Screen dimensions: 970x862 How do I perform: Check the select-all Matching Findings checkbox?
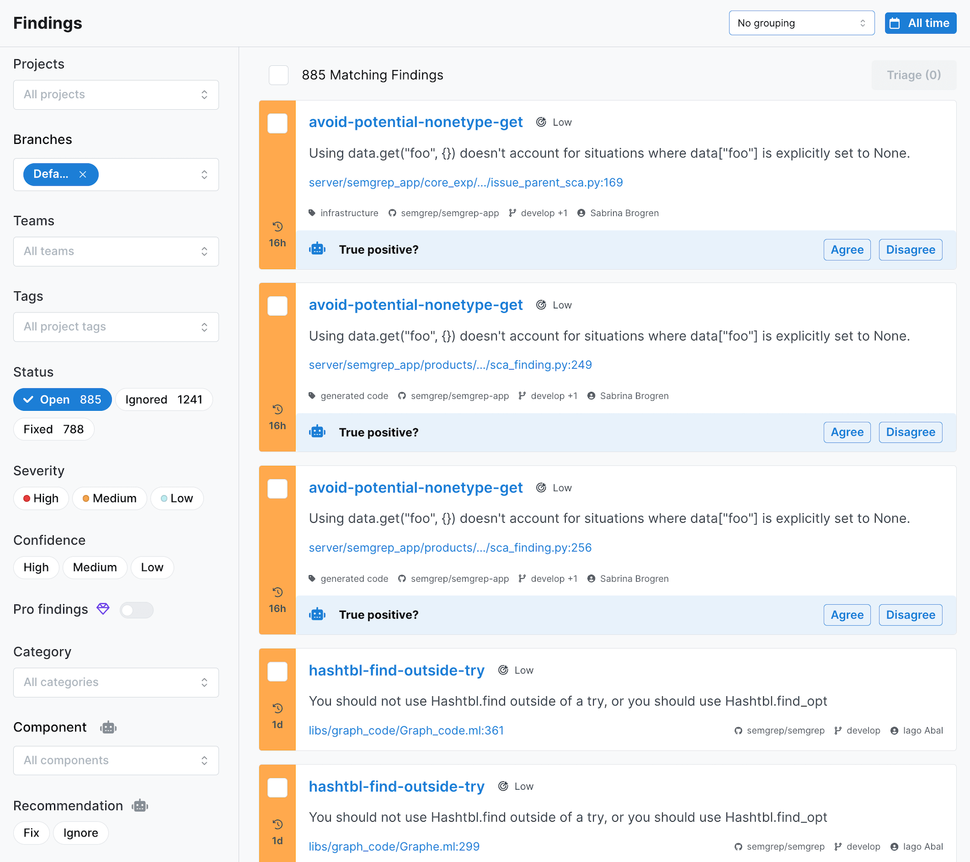(x=279, y=75)
